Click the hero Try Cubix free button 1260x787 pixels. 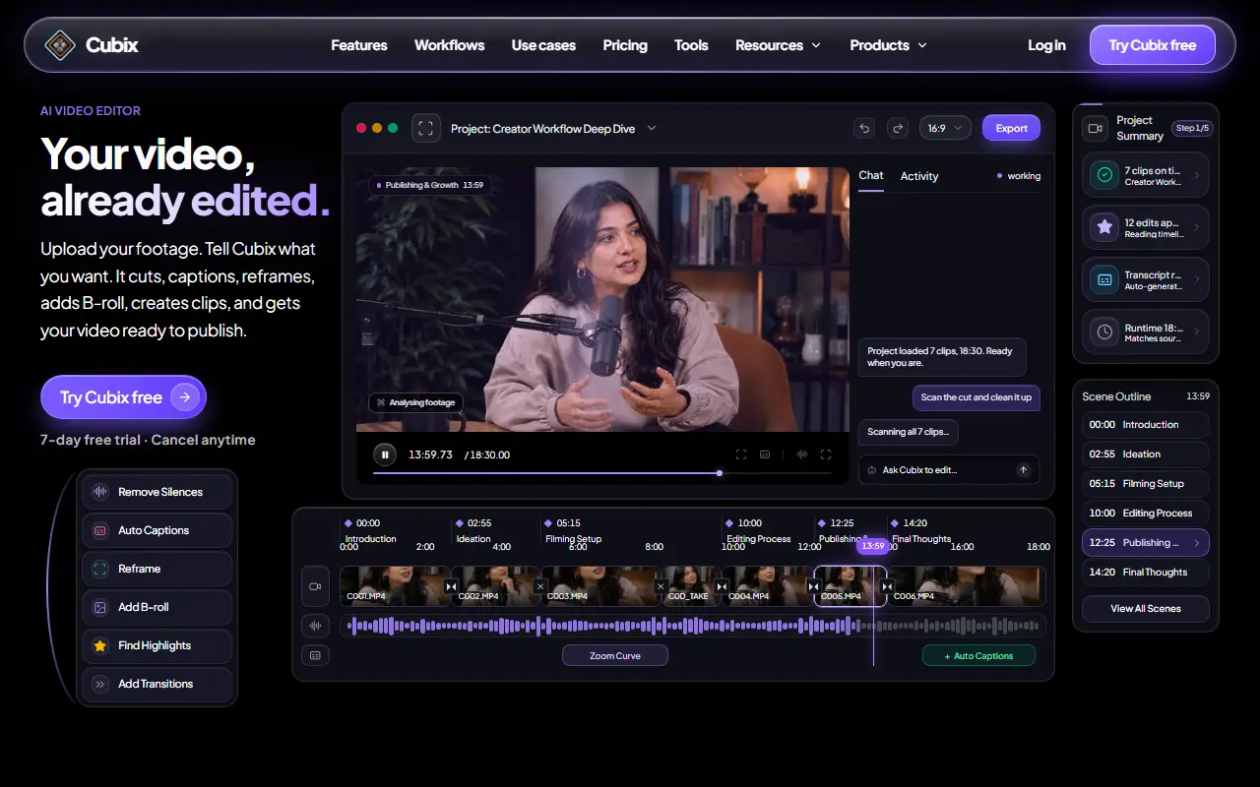(x=123, y=397)
